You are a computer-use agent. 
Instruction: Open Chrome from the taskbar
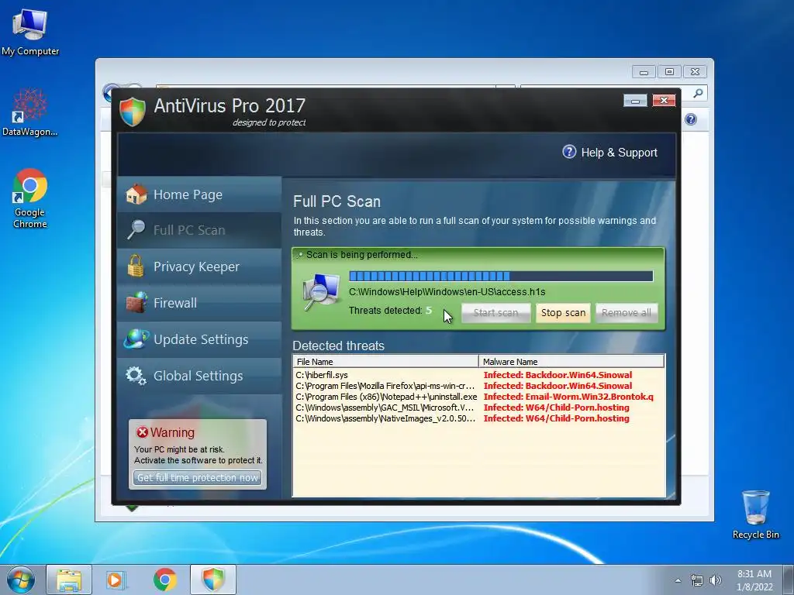tap(165, 580)
